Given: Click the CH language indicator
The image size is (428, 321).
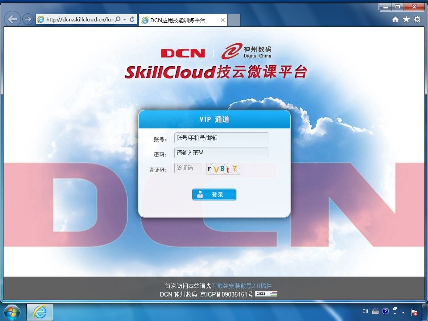Looking at the screenshot, I should 366,311.
